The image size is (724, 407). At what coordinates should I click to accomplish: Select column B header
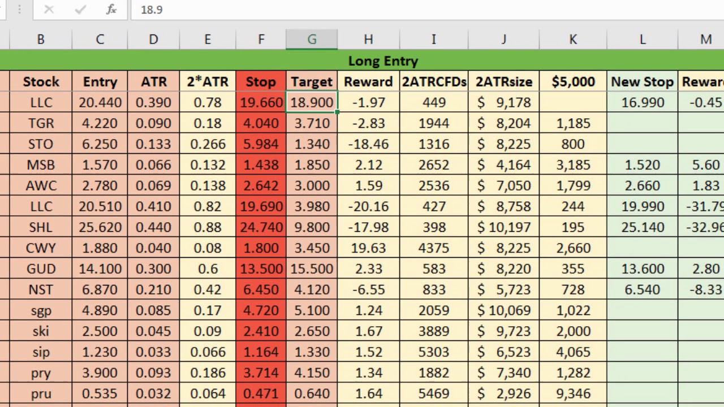41,40
